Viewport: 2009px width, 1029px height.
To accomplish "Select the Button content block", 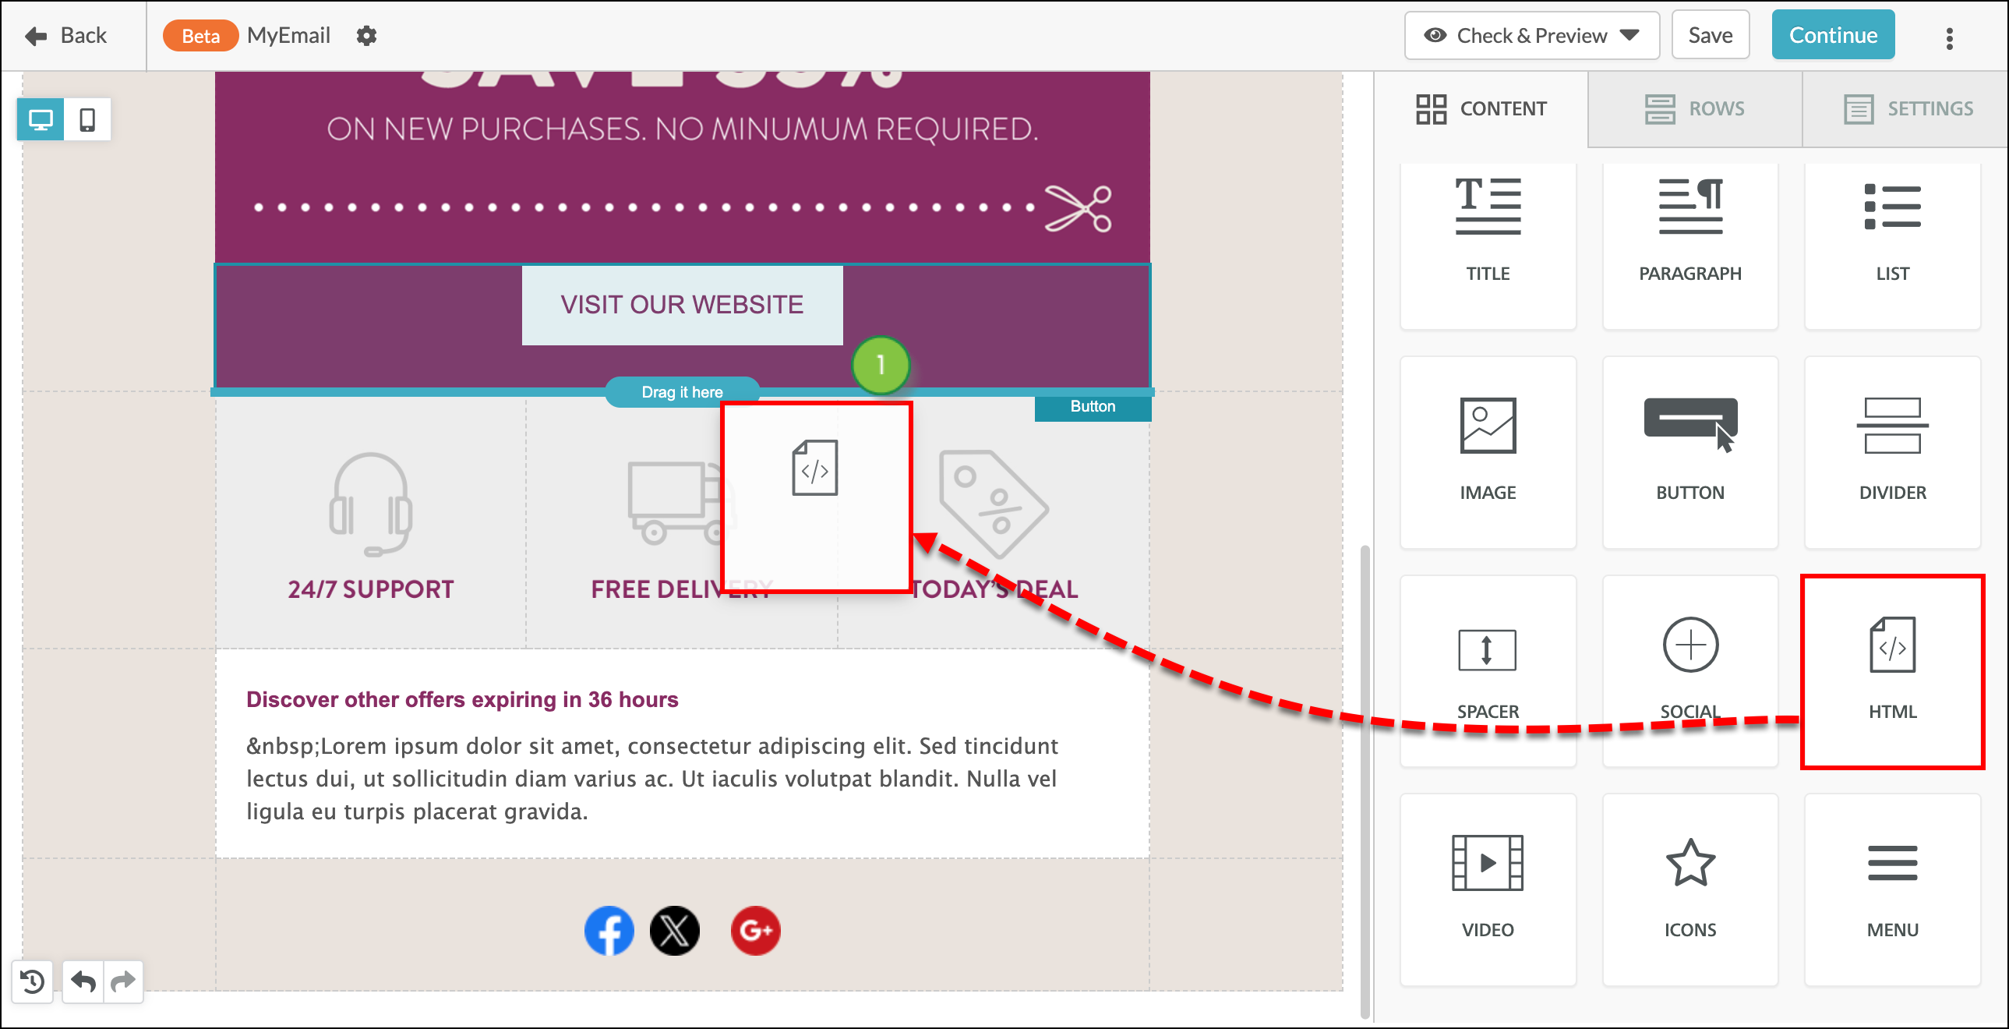I will tap(1690, 452).
